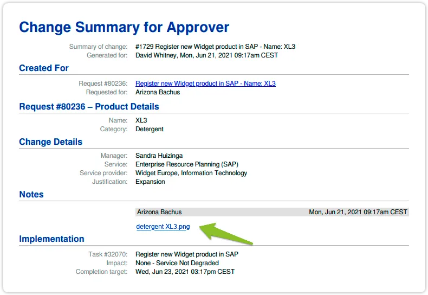Click the 'Impact:' label
Image resolution: width=428 pixels, height=295 pixels.
[117, 264]
